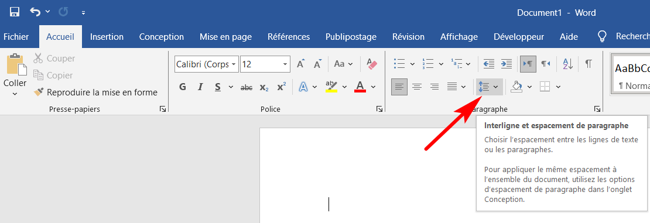Open the Aa change case menu

point(343,64)
